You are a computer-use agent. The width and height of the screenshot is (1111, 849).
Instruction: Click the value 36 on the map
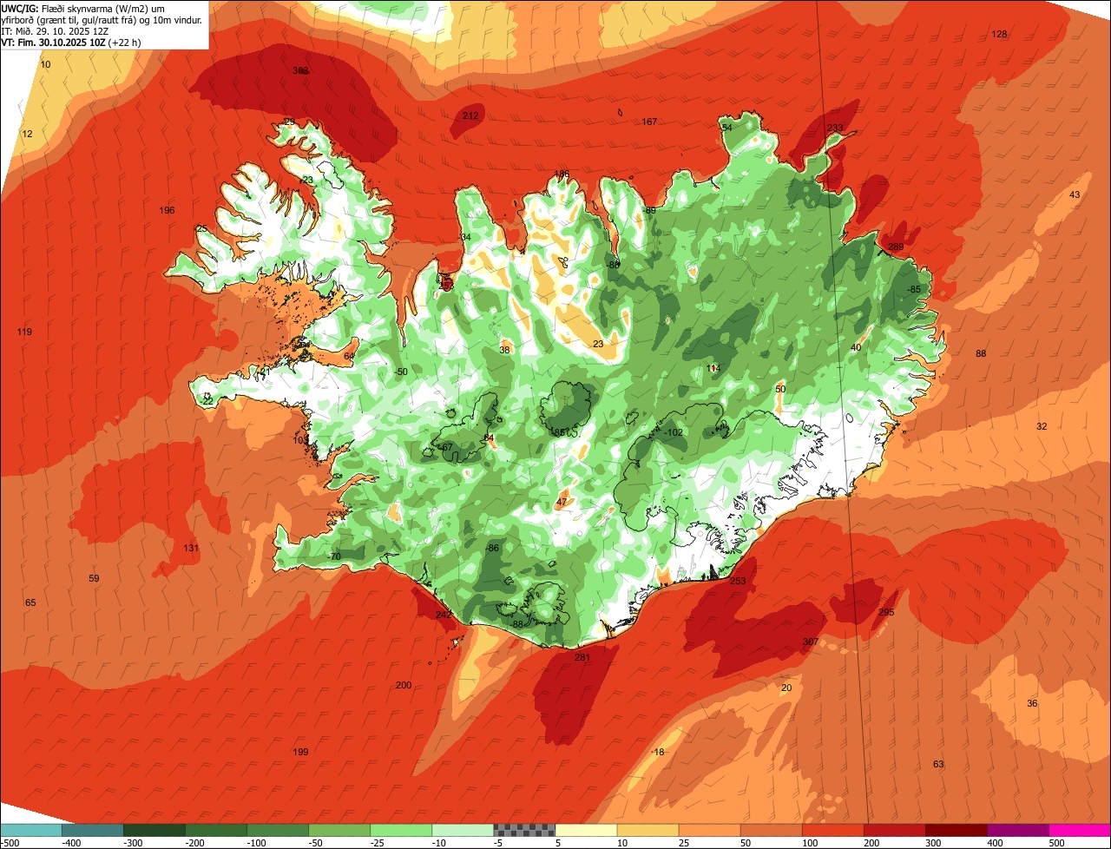coord(1032,704)
